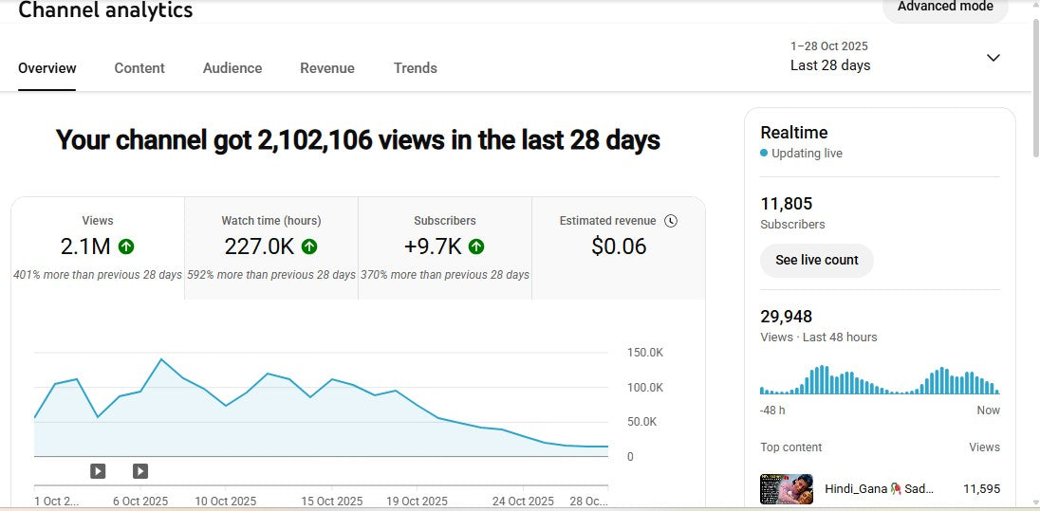Click the green arrow beside +9.7K subscribers
The image size is (1040, 511).
[x=476, y=246]
